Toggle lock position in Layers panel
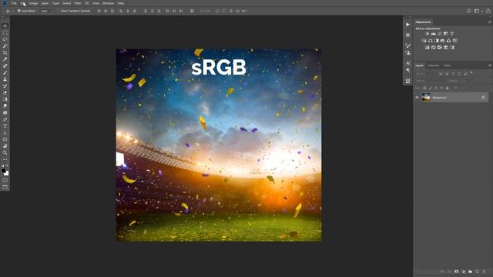Viewport: 493px width, 277px height. coord(436,88)
